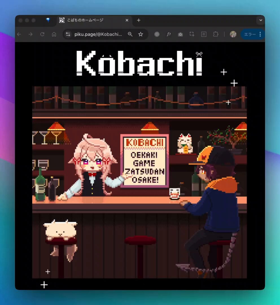
Task: Activate the crop capture extension icon
Action: click(x=192, y=34)
